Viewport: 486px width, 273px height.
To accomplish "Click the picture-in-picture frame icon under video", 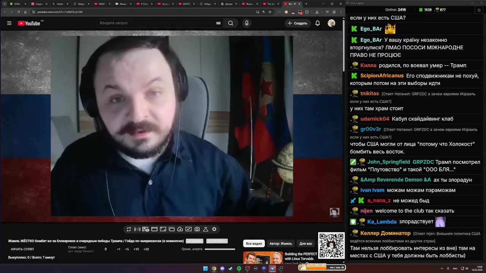I will pyautogui.click(x=163, y=229).
